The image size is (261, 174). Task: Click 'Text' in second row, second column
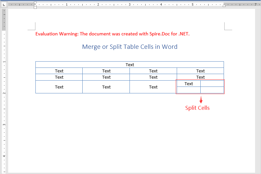(106, 71)
